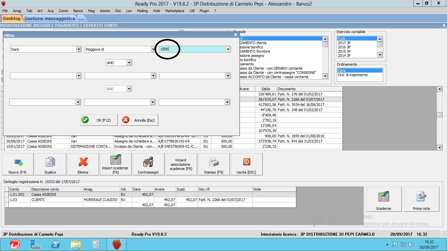The image size is (447, 251).
Task: Click the Action Center flag tray icon
Action: (x=395, y=244)
